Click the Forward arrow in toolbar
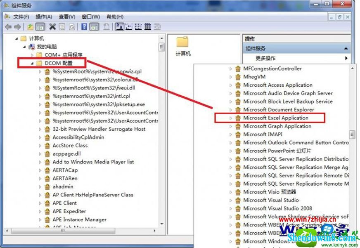Viewport: 360px width, 248px height. tap(17, 27)
